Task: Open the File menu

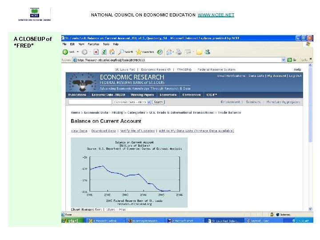Action: [x=64, y=44]
